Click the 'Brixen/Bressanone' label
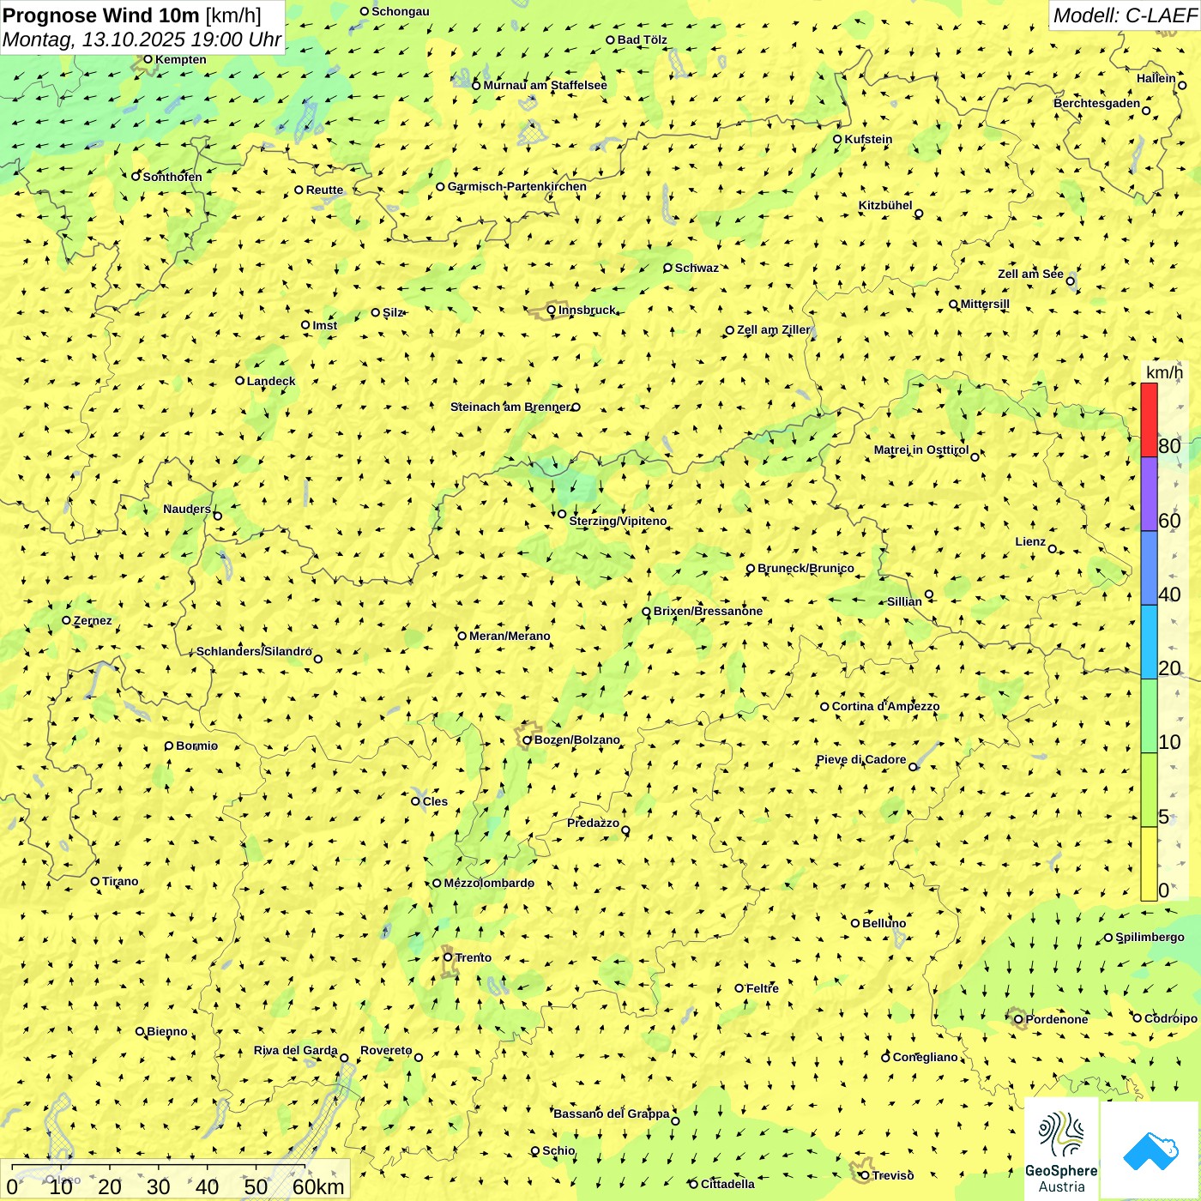This screenshot has height=1201, width=1201. click(708, 611)
